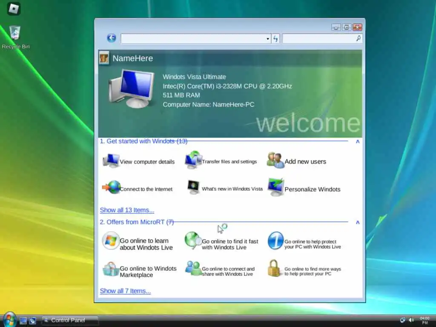Open the Add new users icon
Screen dimensions: 436x327
tap(275, 161)
